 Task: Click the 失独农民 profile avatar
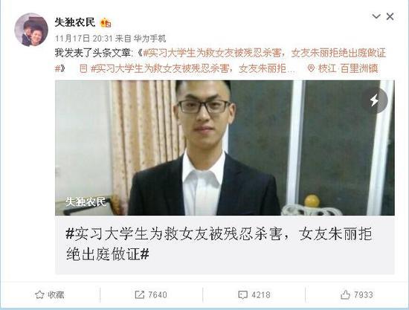(31, 30)
